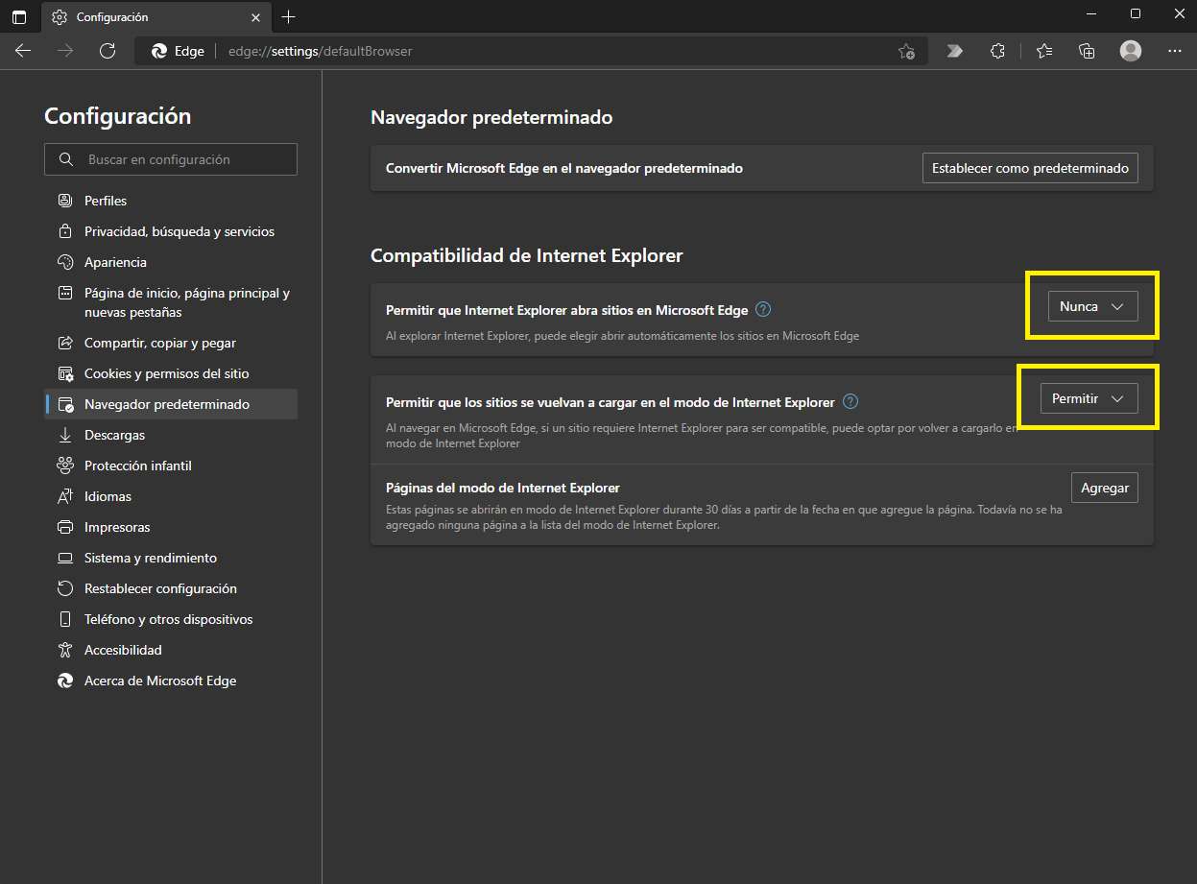Open a new tab with plus icon

click(x=289, y=16)
